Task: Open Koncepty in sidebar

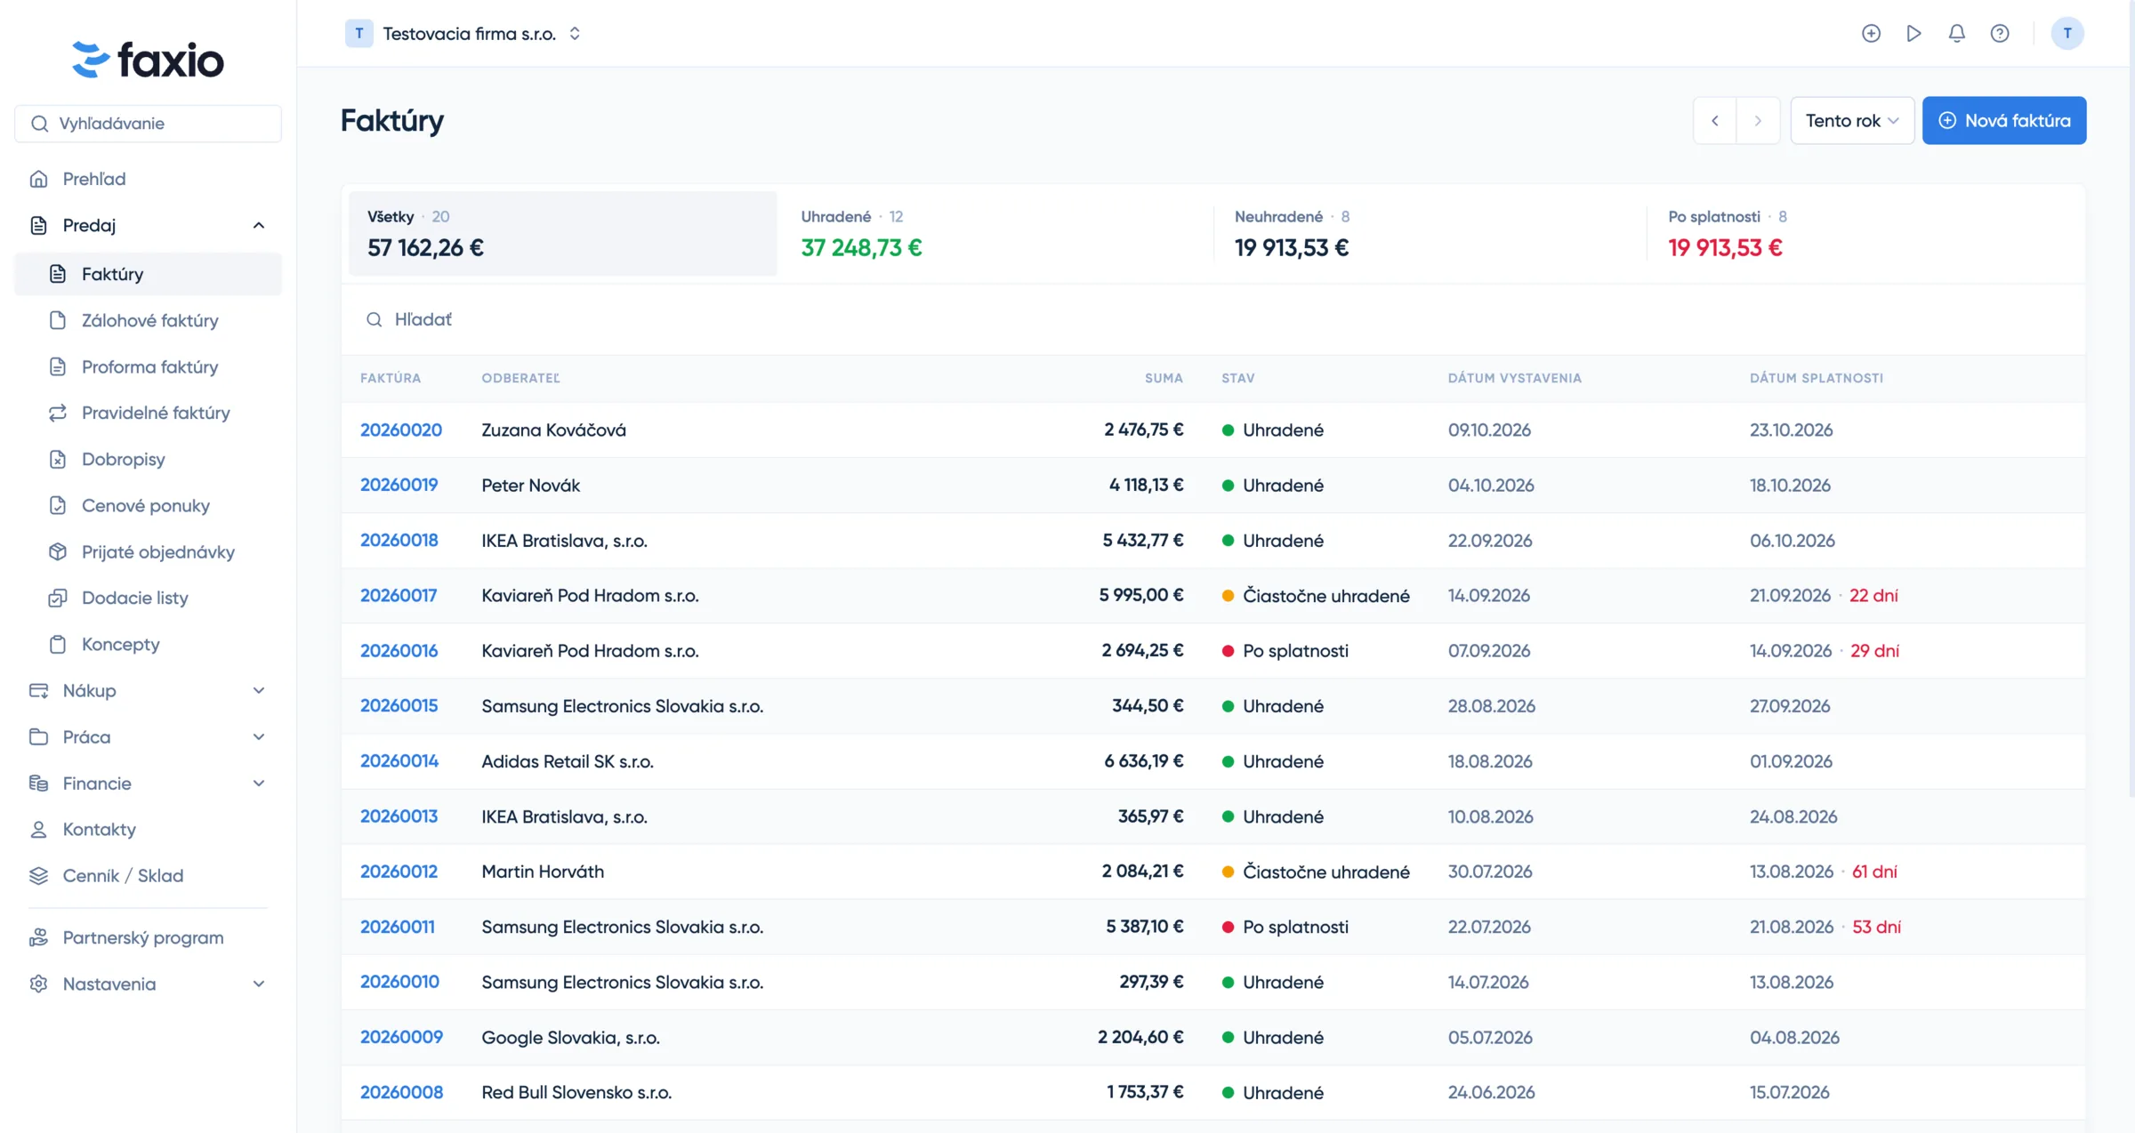Action: coord(149,644)
